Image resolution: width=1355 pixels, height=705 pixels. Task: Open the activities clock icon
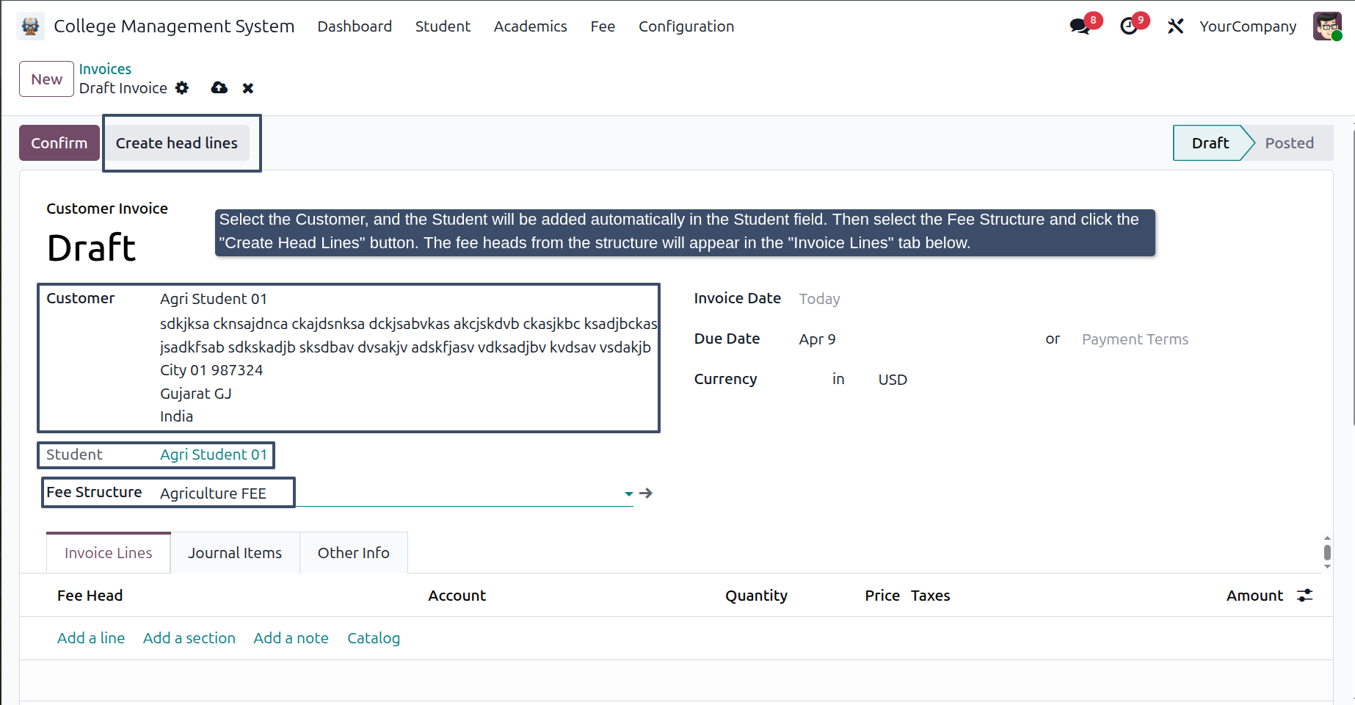tap(1129, 26)
